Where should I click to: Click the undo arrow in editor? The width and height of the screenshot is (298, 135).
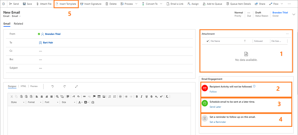[x=53, y=87]
